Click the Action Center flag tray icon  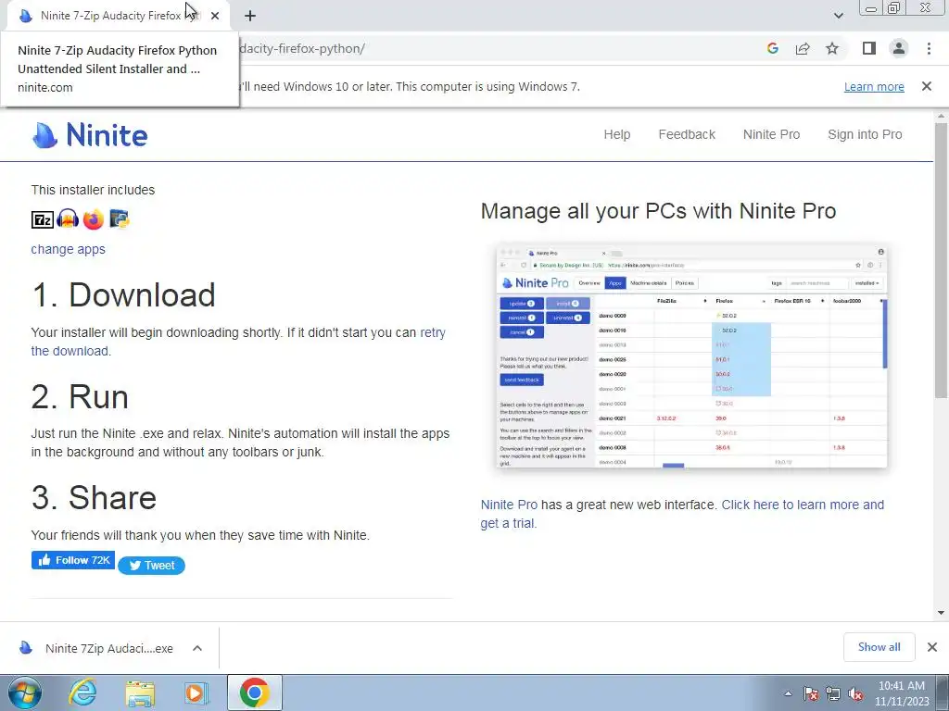(x=810, y=693)
